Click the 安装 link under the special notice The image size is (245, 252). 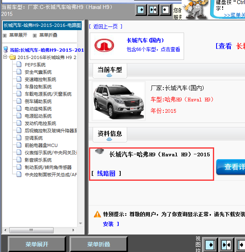(x=108, y=224)
